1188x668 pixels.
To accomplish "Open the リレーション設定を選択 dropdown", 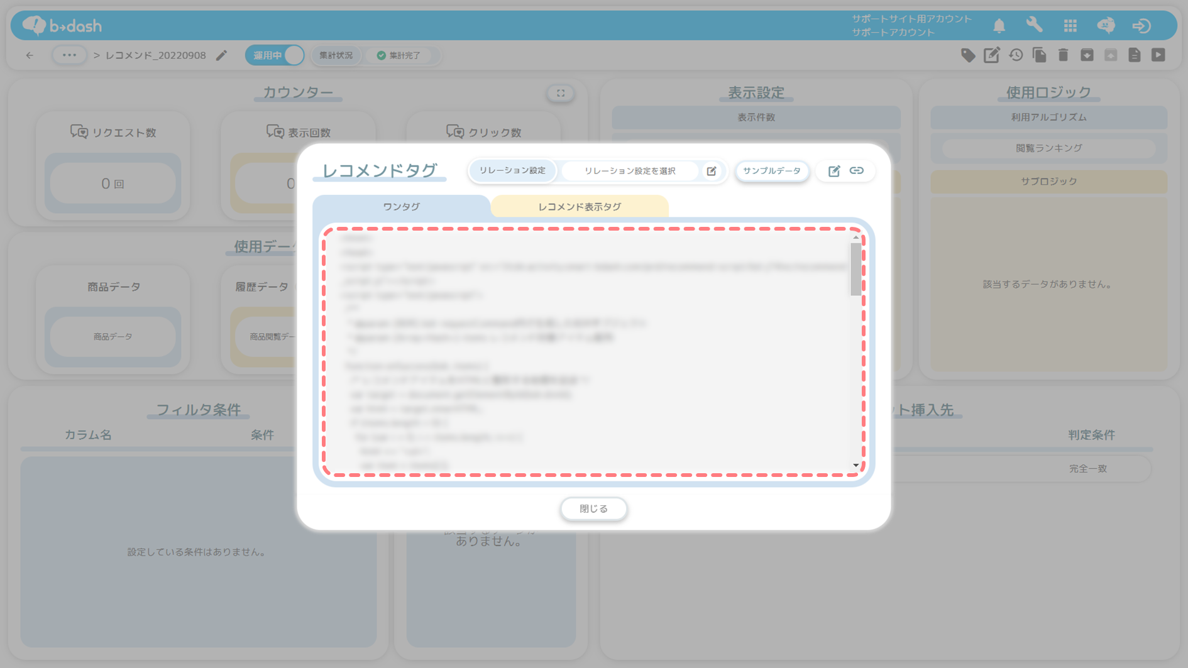I will click(x=630, y=171).
